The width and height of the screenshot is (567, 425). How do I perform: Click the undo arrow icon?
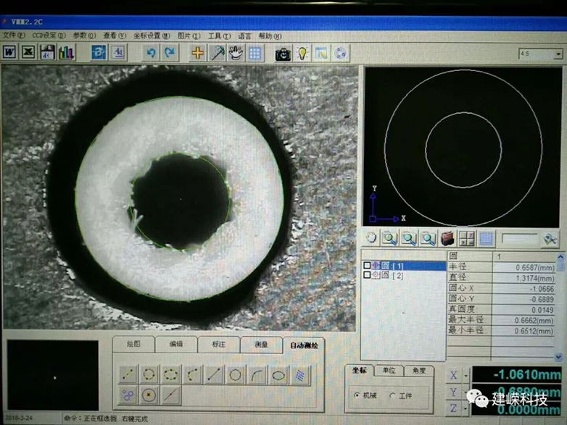[x=151, y=53]
